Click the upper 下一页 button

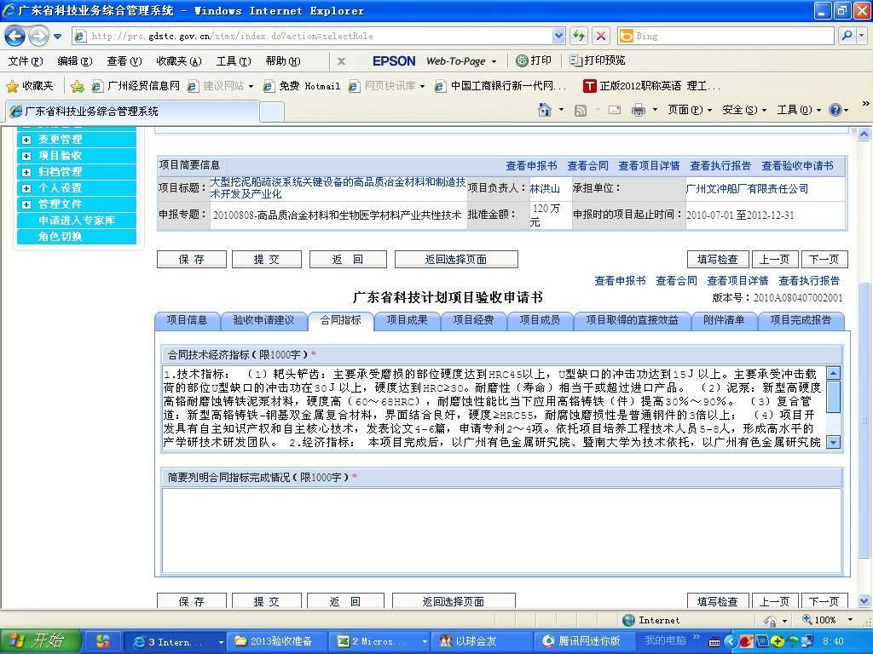click(x=824, y=259)
